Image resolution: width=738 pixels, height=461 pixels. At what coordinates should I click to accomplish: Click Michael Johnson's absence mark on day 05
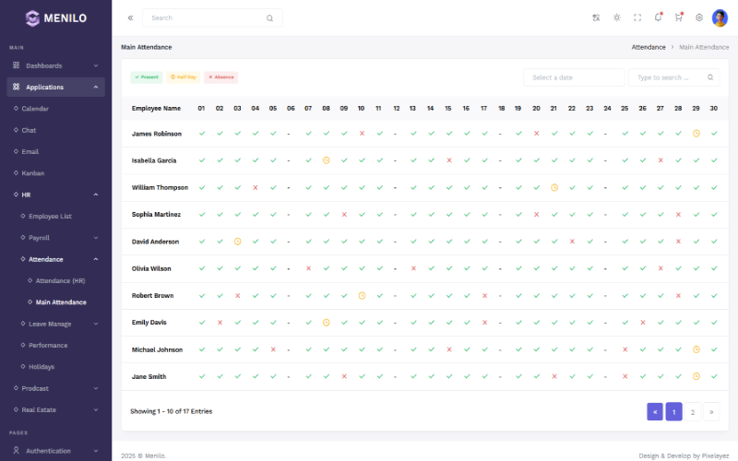pos(273,349)
